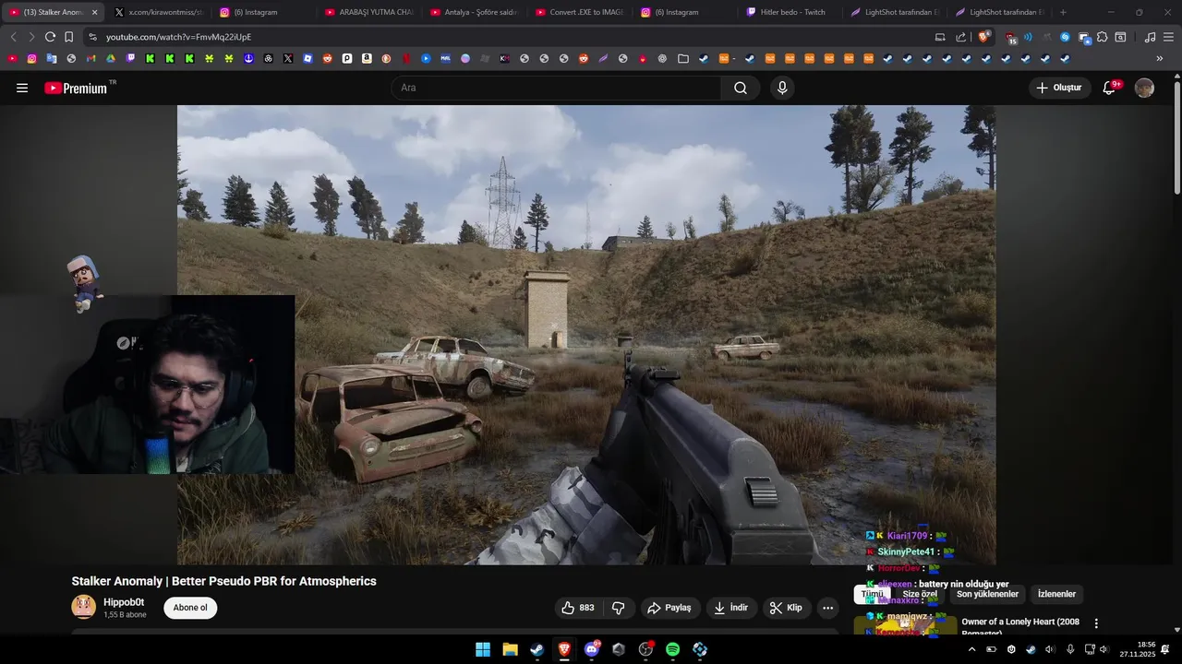Screen dimensions: 1182x664
Task: Switch to Antalya - Şoföre saldırı tab
Action: coord(474,12)
